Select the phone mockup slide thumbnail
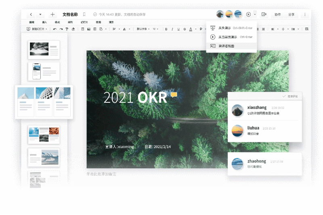Viewport: 323px width, 215px height. pyautogui.click(x=44, y=71)
